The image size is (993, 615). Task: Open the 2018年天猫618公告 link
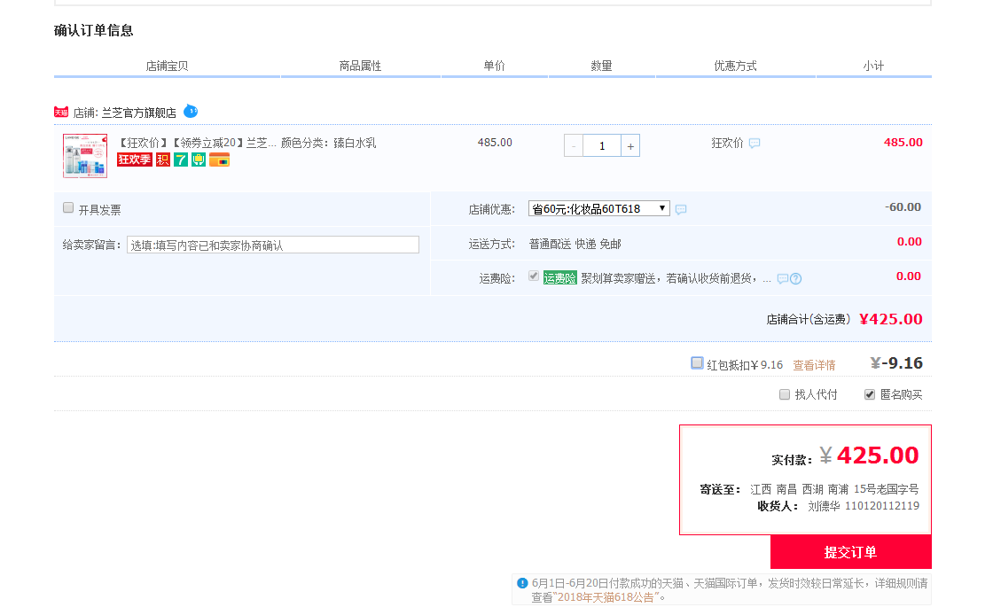(606, 597)
